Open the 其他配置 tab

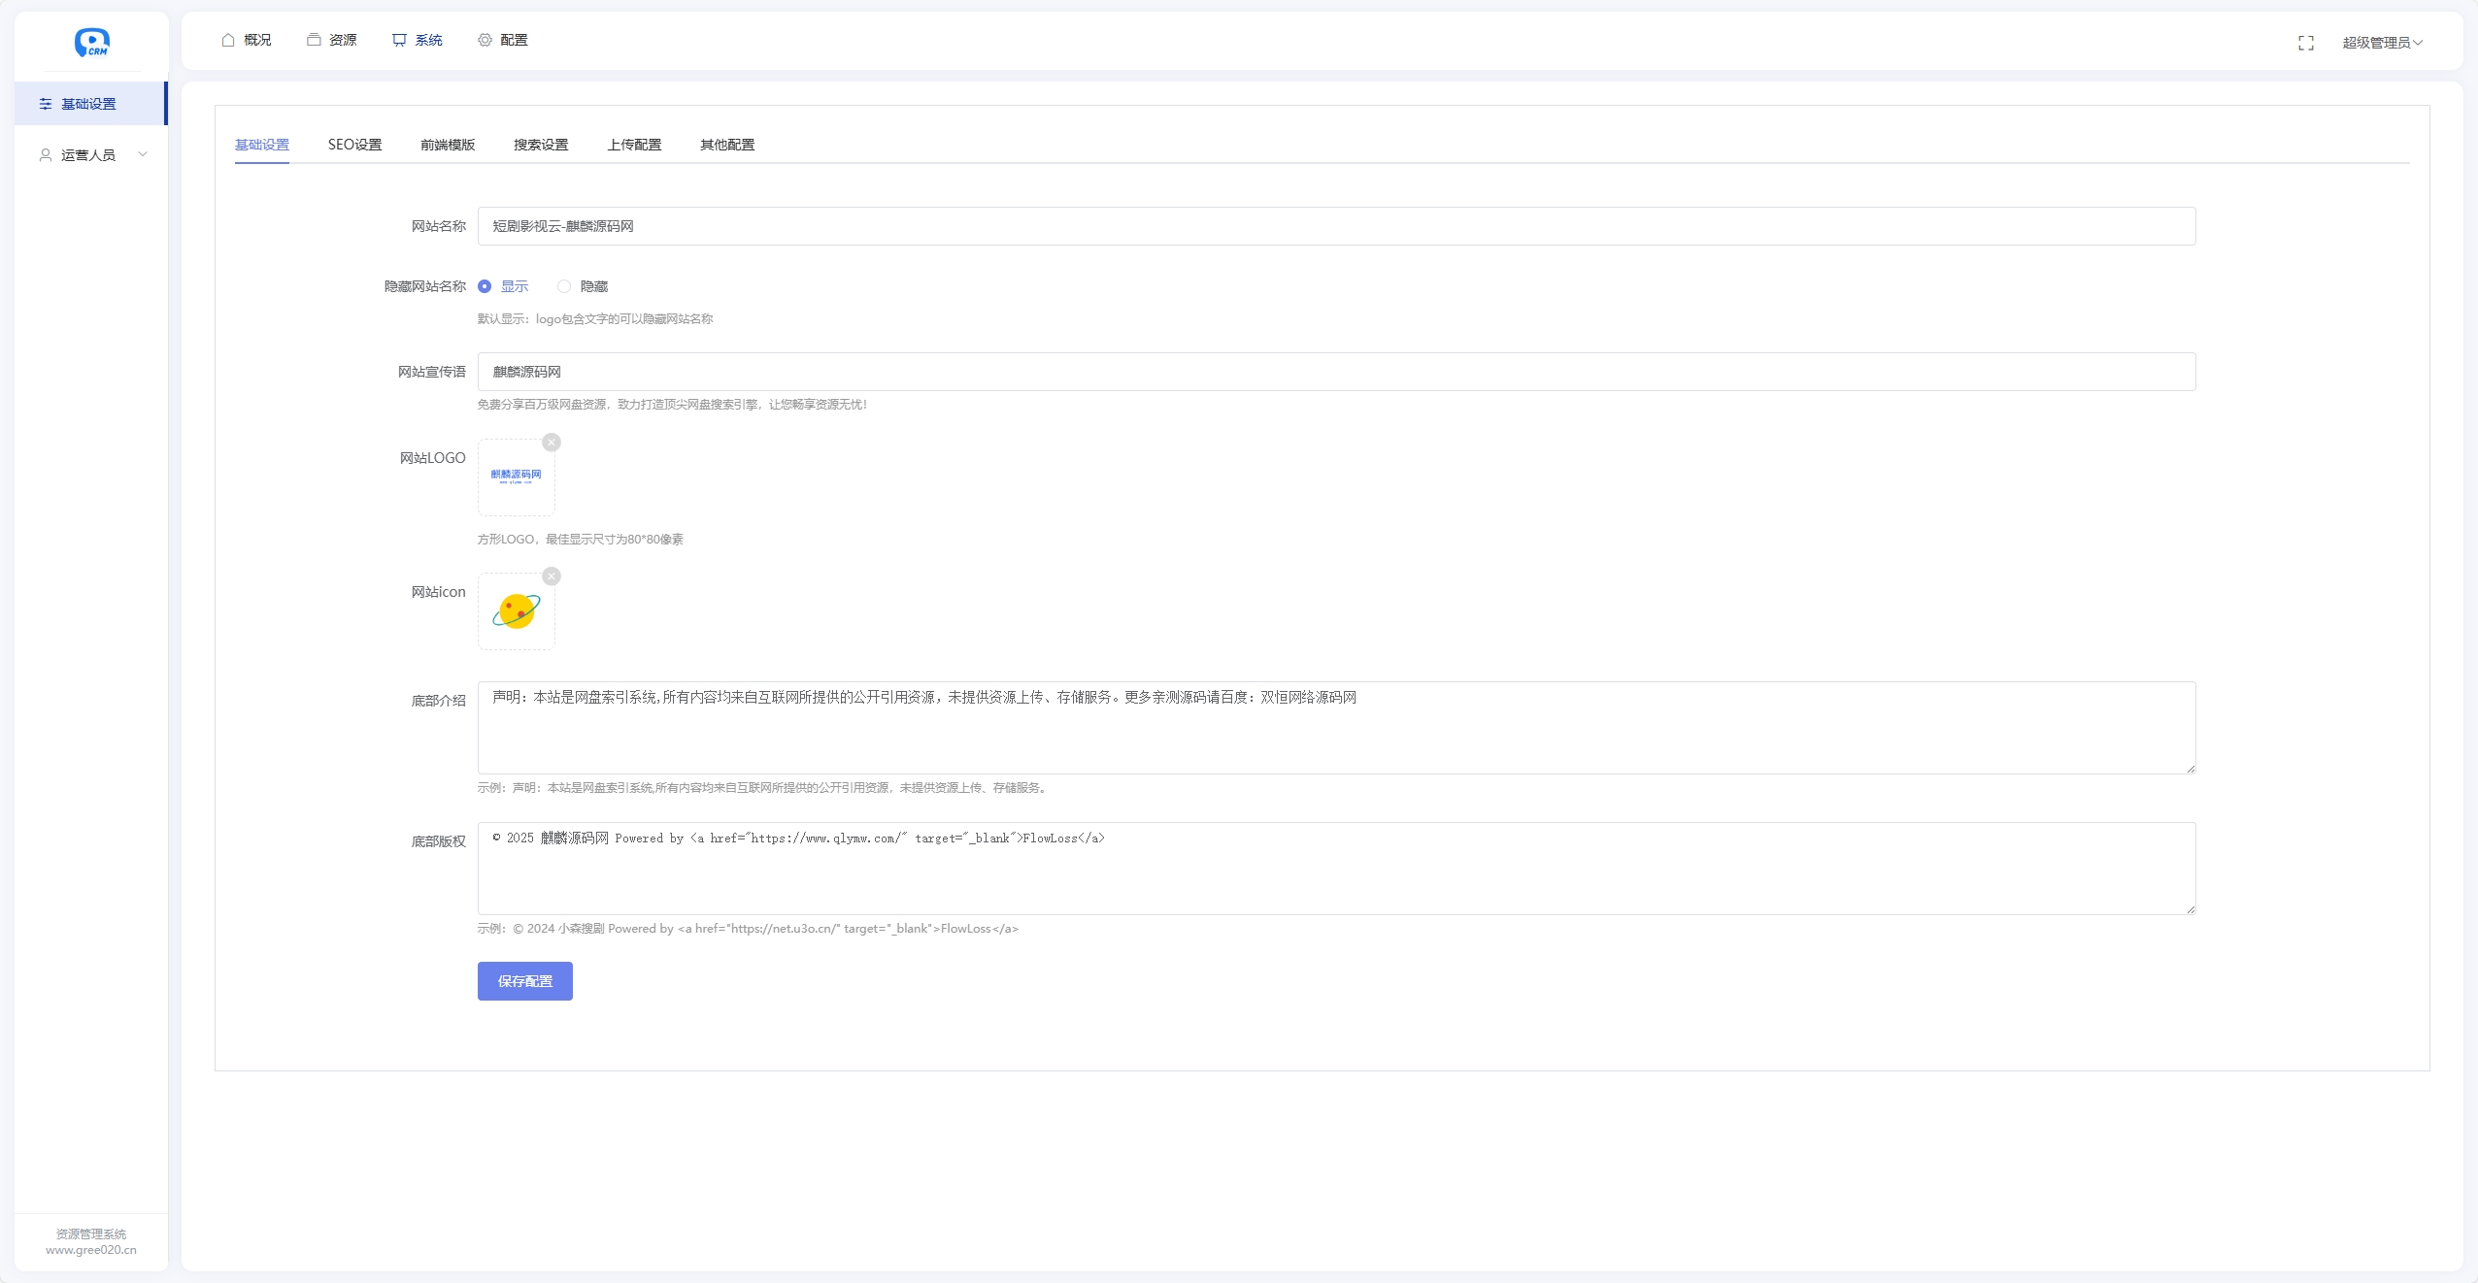[727, 145]
